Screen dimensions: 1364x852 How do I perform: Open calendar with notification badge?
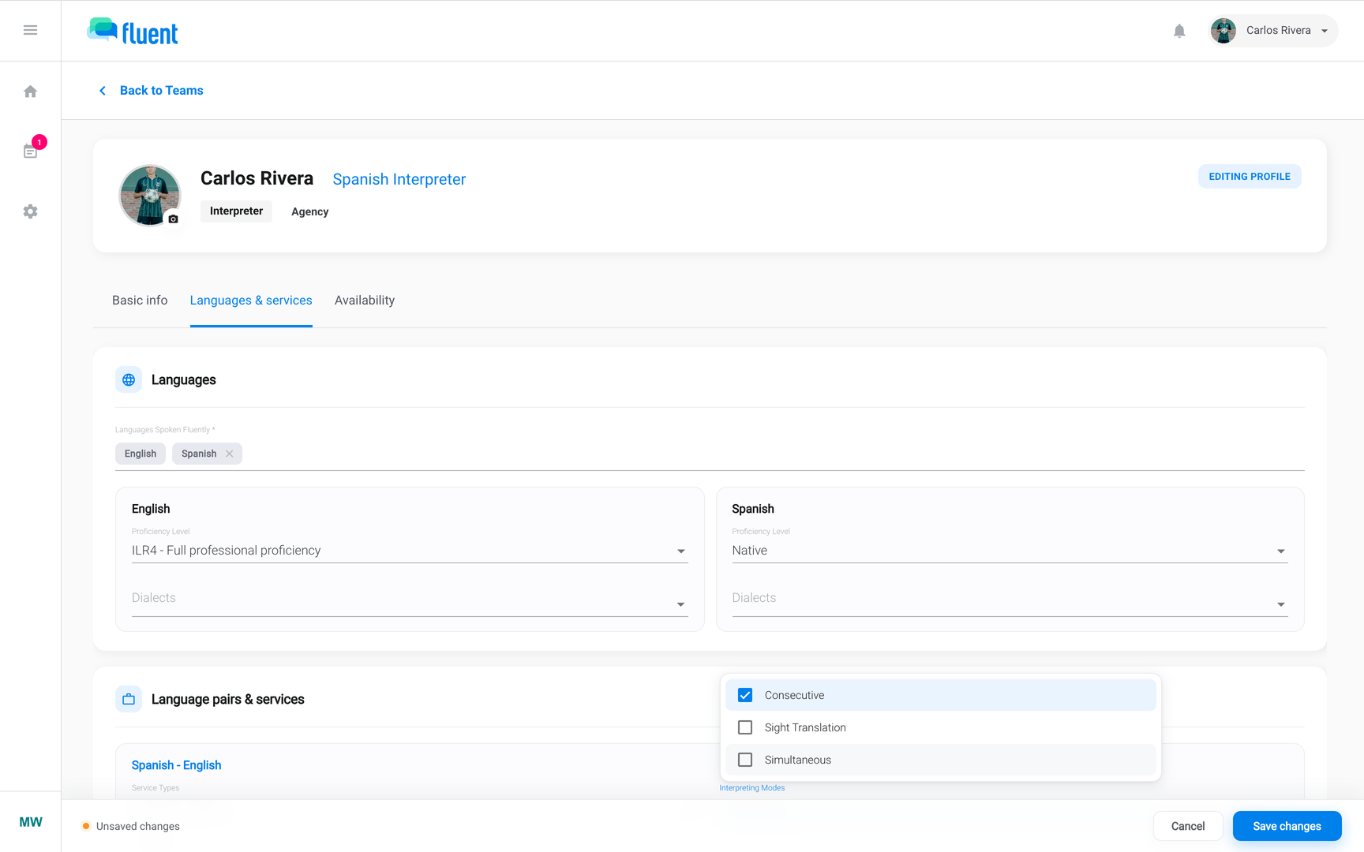31,151
